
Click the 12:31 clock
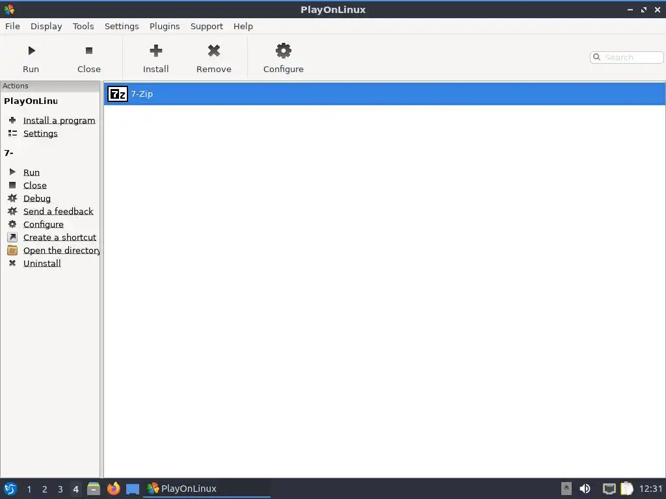pos(650,489)
